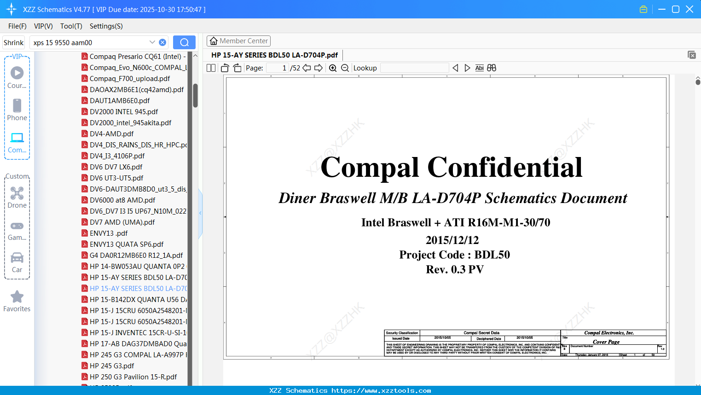701x395 pixels.
Task: Go to previous page arrow
Action: click(307, 68)
